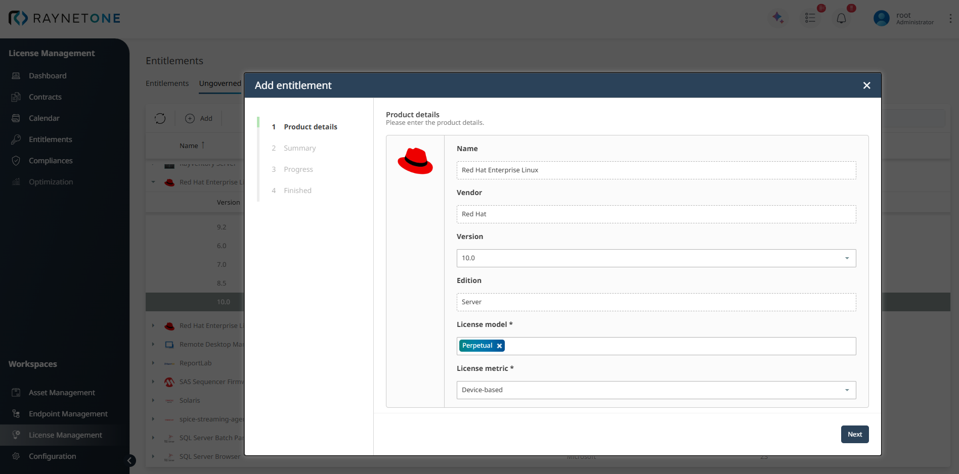Select version 6.0 row
Screen dimensions: 959x474
222,246
